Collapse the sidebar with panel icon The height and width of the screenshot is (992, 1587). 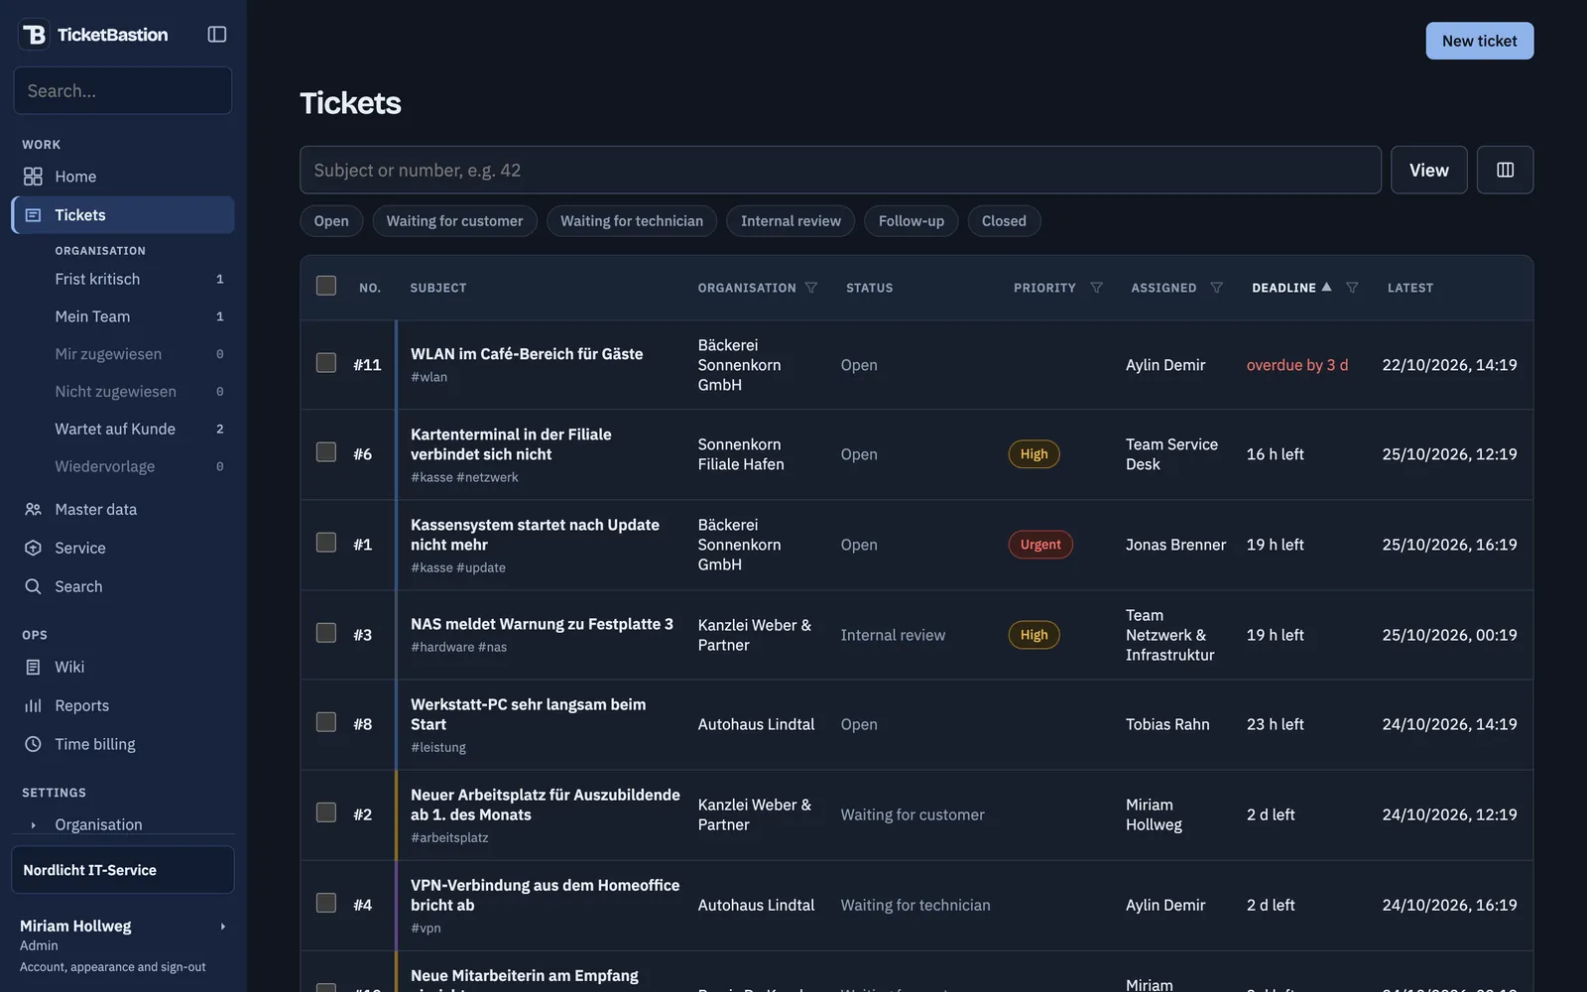(217, 35)
